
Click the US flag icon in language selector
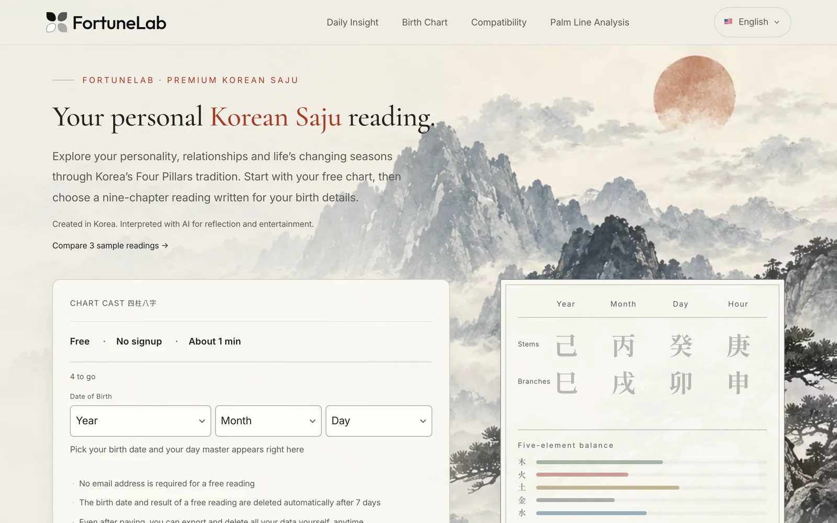pyautogui.click(x=728, y=22)
